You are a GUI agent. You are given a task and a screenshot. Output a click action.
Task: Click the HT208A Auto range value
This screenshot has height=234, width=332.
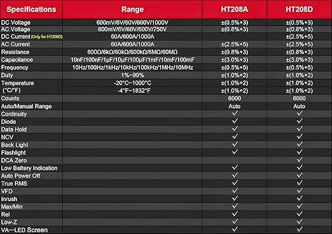pyautogui.click(x=235, y=106)
